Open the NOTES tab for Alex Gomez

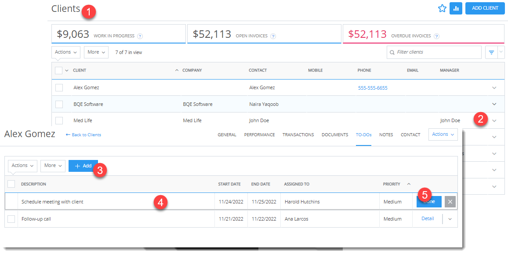click(386, 134)
